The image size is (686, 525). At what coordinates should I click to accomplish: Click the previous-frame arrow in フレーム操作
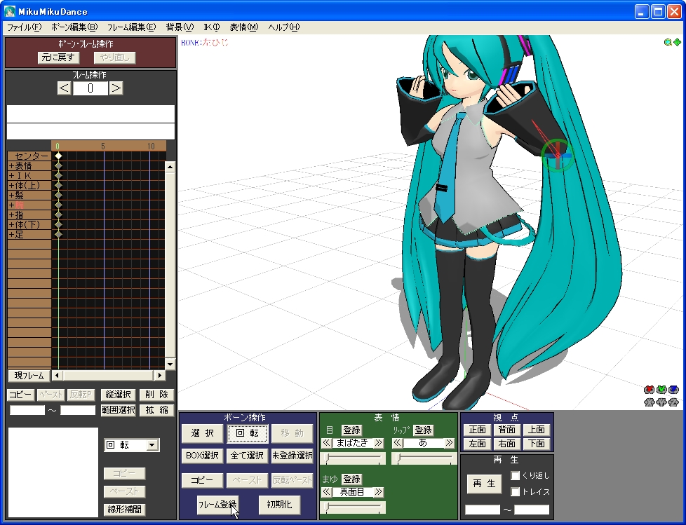tap(64, 88)
